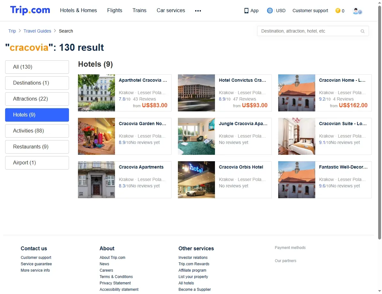Open Cracovian Home thumbnail image

[x=297, y=93]
